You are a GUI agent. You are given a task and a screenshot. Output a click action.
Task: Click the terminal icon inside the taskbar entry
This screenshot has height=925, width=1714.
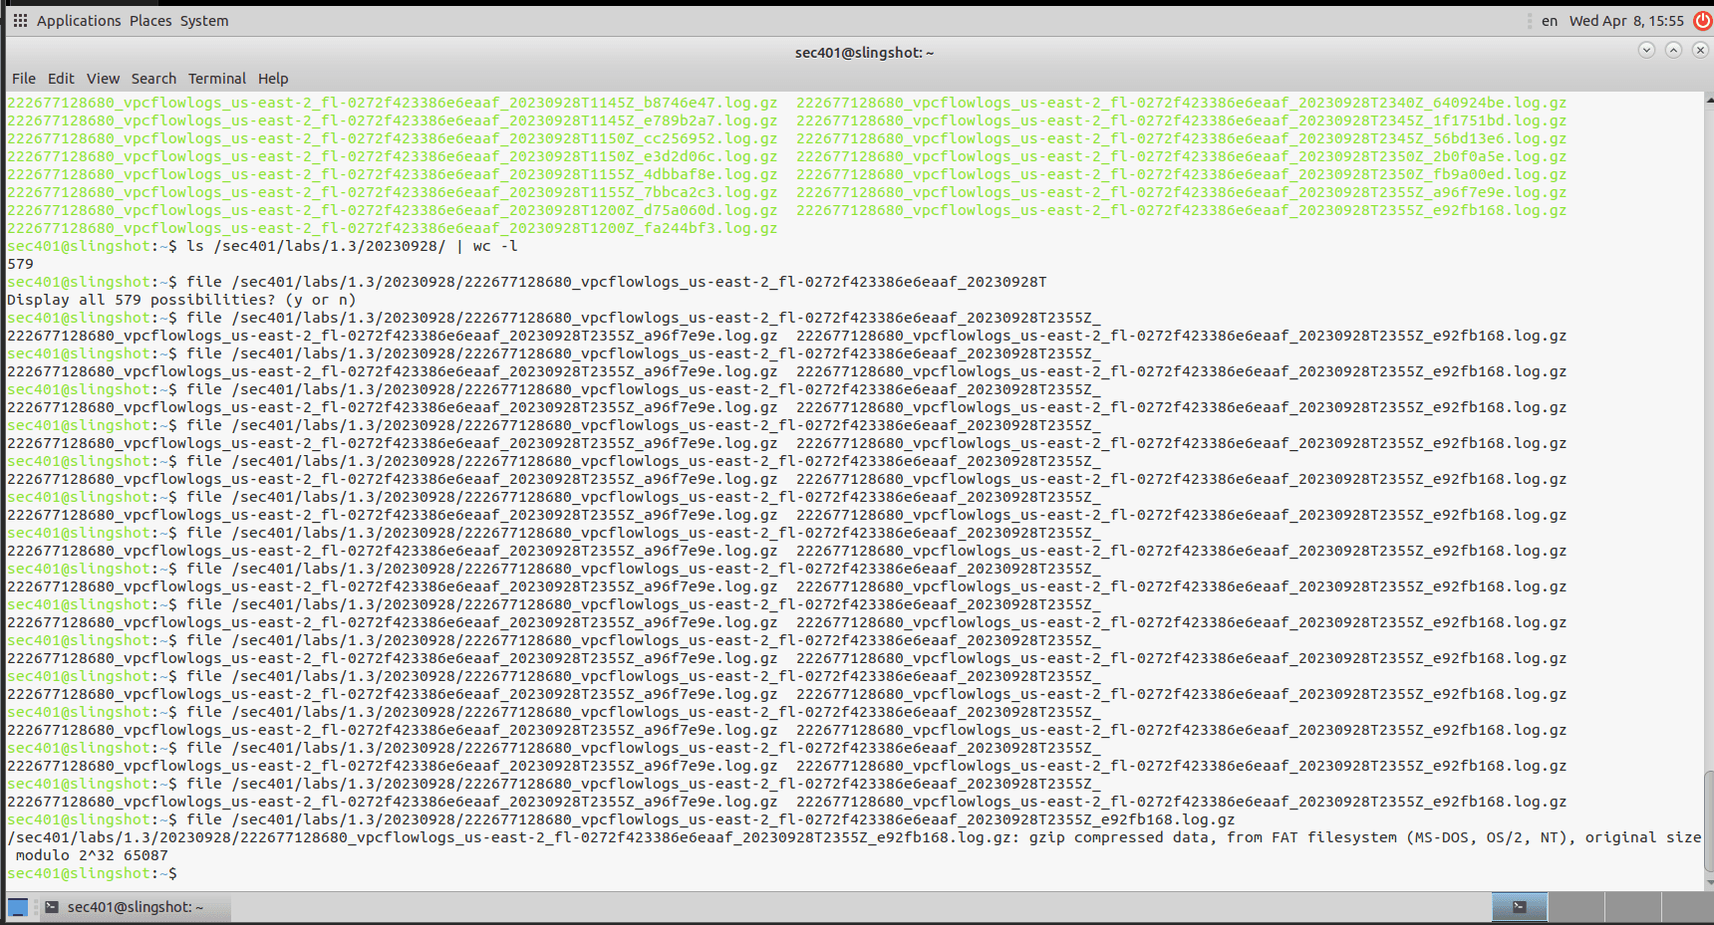[x=50, y=907]
